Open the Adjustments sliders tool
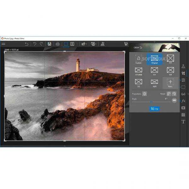Screen dimensions: 189x189 point(183,80)
